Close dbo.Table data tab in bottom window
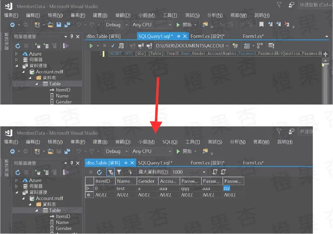Screen dimensions: 333x234 pos(132,163)
